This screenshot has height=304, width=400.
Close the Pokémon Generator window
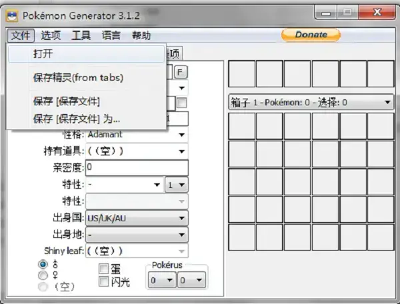(377, 12)
